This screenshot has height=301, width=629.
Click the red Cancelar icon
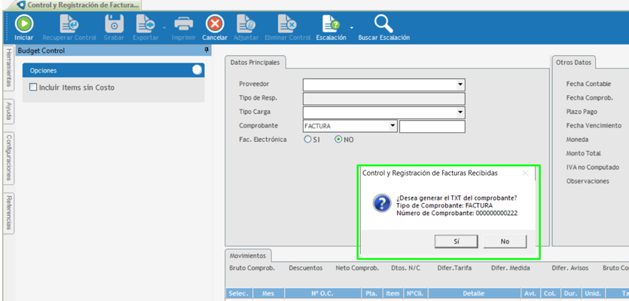click(x=215, y=23)
